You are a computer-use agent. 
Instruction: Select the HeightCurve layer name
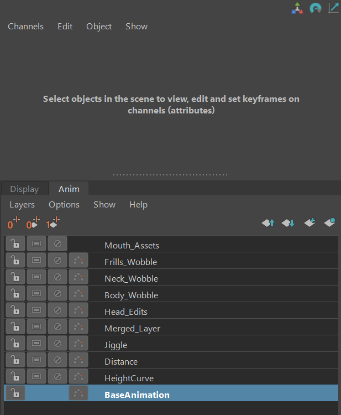[x=129, y=378]
